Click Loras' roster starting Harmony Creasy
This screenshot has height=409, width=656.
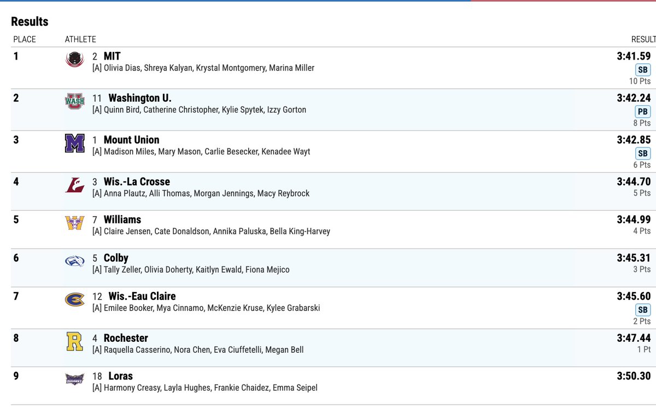pyautogui.click(x=204, y=388)
